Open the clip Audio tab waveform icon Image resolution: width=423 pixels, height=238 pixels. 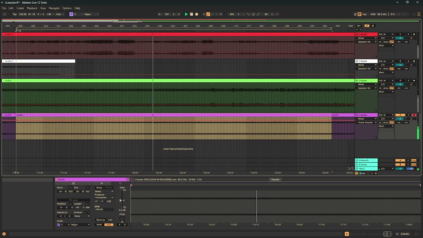pyautogui.click(x=101, y=183)
